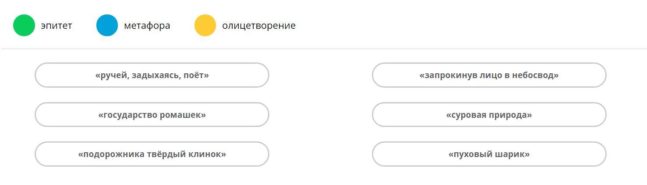The image size is (647, 185).
Task: Click the «суровая природа» phrase button
Action: (489, 115)
